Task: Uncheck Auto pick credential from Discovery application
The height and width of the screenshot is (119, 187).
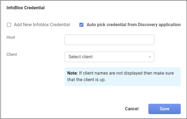Action: pos(81,25)
